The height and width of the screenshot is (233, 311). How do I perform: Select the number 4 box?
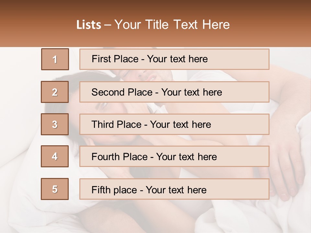[x=55, y=157]
